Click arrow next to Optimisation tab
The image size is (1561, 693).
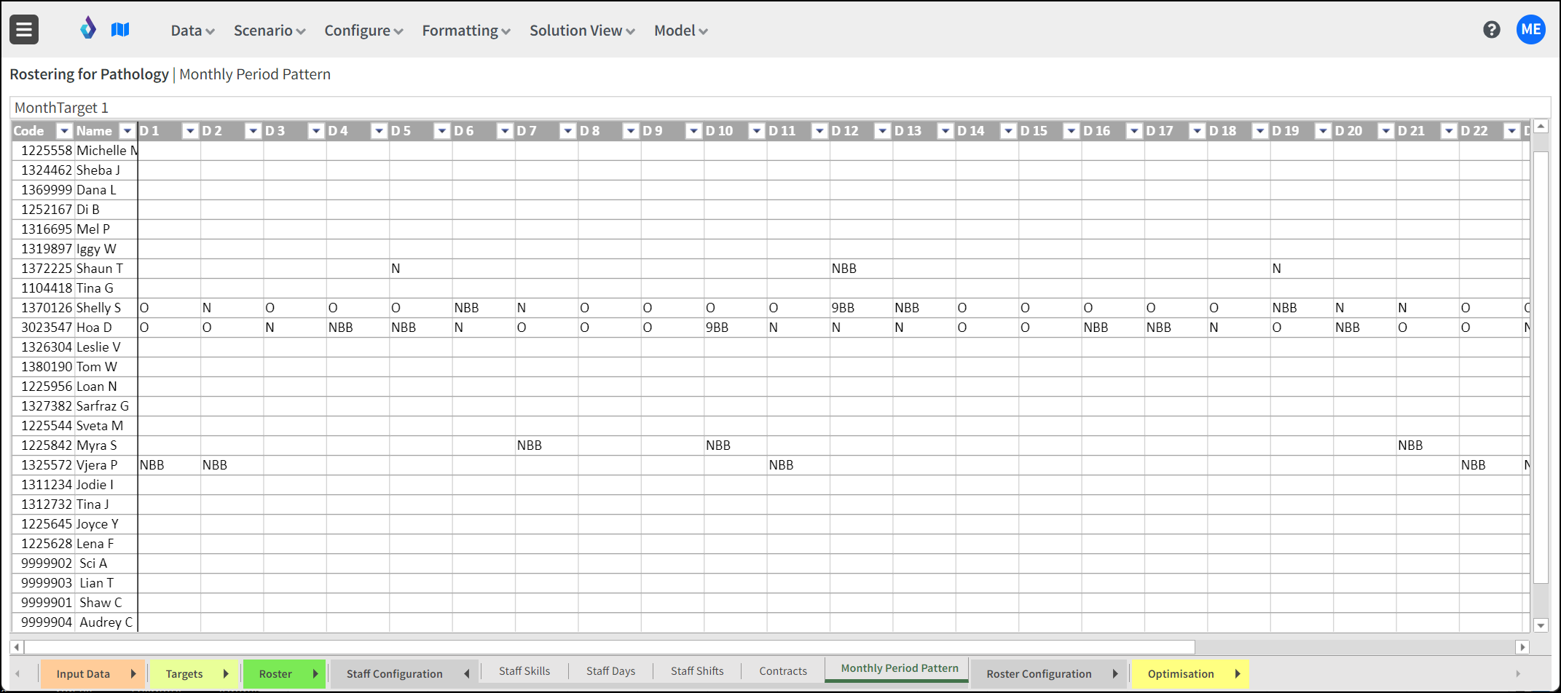(1238, 674)
